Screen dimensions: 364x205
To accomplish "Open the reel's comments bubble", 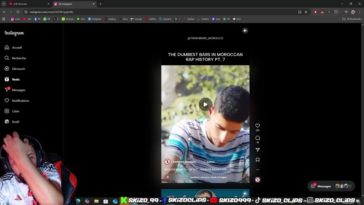I will [258, 138].
